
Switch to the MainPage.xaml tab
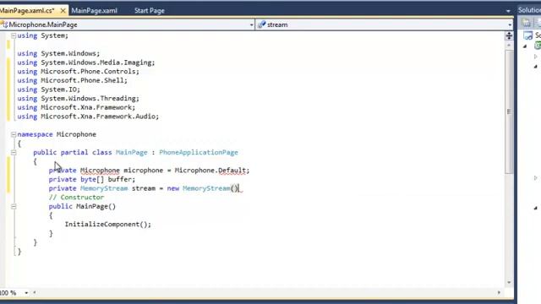point(94,11)
